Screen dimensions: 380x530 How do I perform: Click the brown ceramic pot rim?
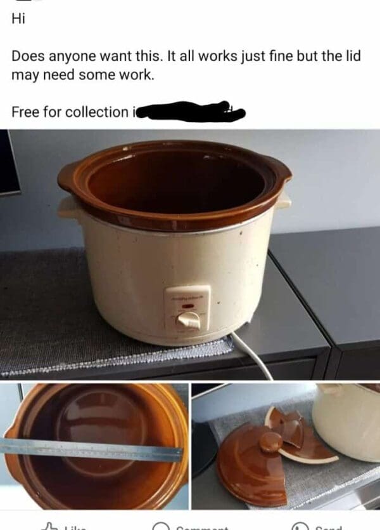(175, 185)
